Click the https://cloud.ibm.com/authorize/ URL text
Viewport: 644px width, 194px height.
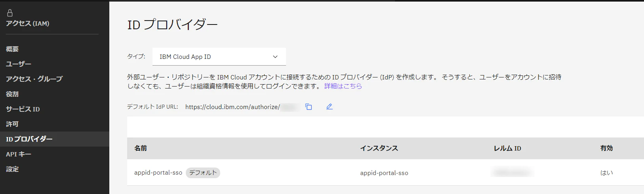pyautogui.click(x=232, y=107)
